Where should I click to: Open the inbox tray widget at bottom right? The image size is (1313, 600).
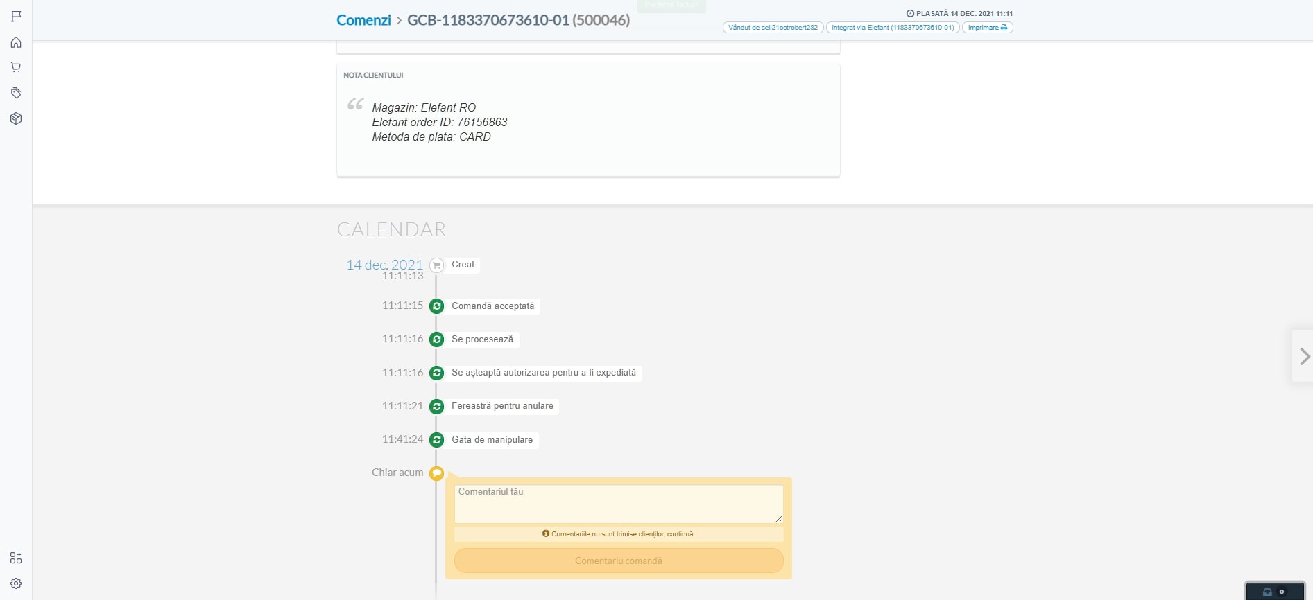tap(1274, 592)
